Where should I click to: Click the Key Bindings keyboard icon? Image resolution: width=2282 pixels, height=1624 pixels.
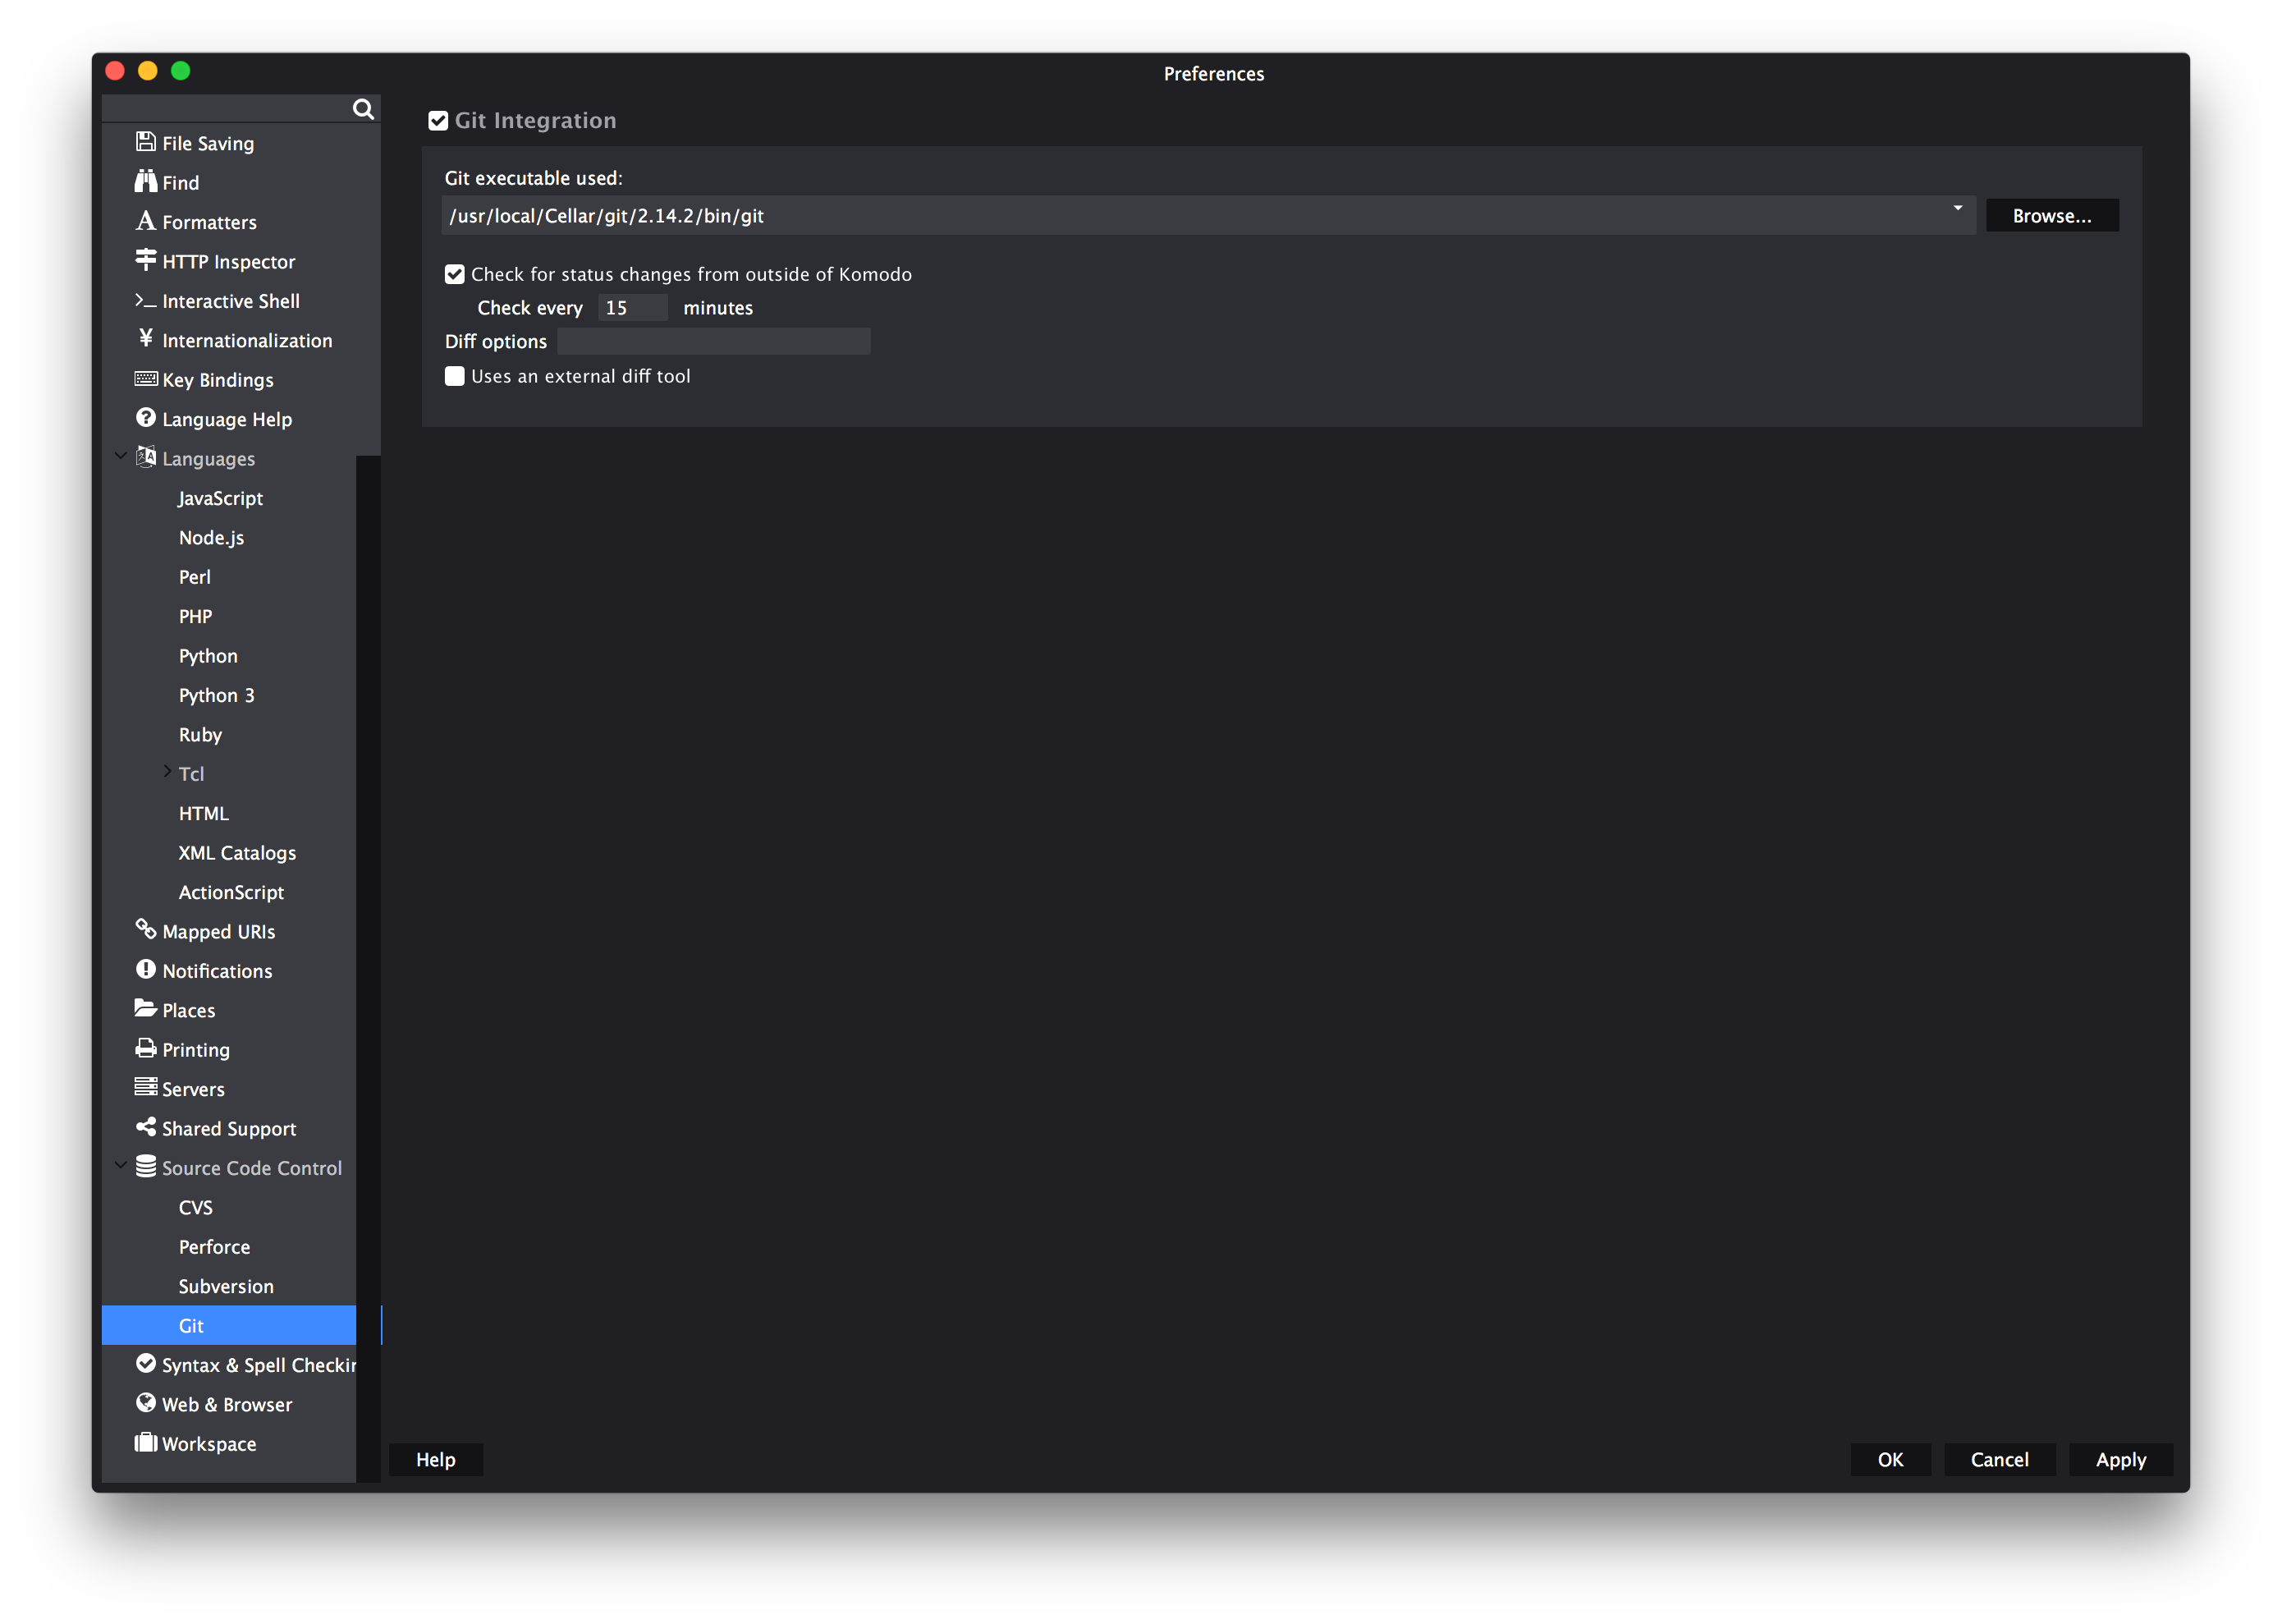tap(146, 379)
